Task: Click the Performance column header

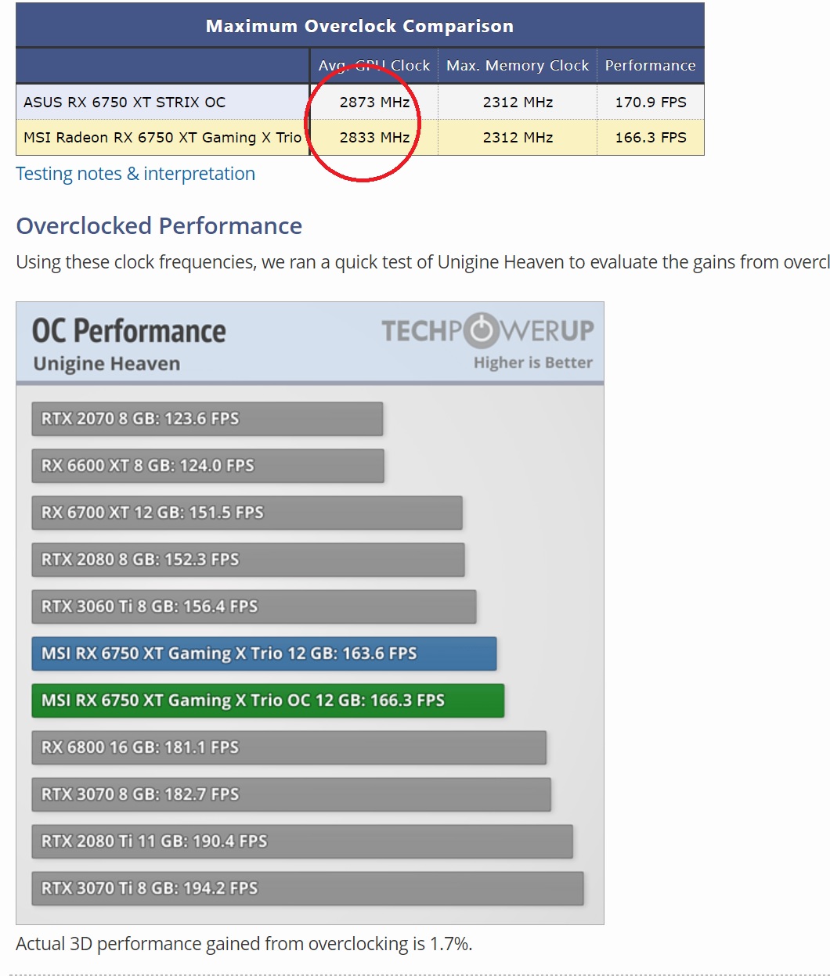Action: pyautogui.click(x=650, y=66)
